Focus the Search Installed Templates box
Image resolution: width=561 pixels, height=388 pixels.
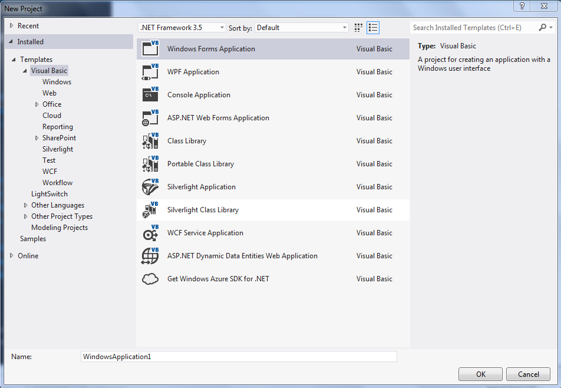click(474, 28)
